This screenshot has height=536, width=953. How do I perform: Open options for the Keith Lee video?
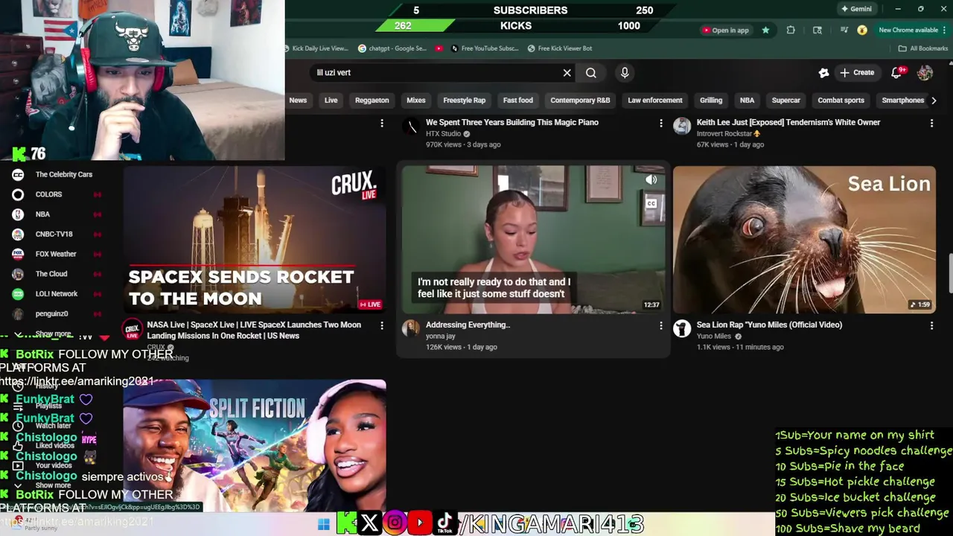931,123
